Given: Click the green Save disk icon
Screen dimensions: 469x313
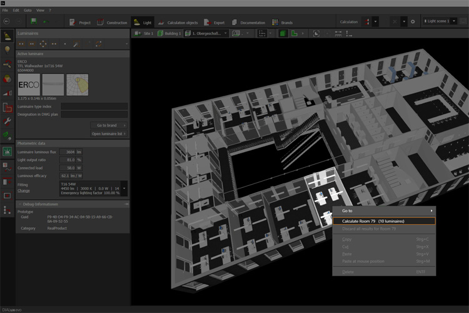Looking at the screenshot, I should coord(33,21).
